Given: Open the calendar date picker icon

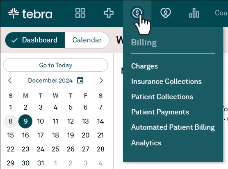Looking at the screenshot, I should [80, 80].
